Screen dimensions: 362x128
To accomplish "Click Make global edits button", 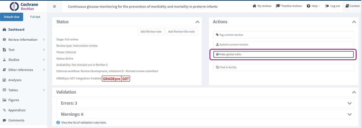I will point(283,54).
